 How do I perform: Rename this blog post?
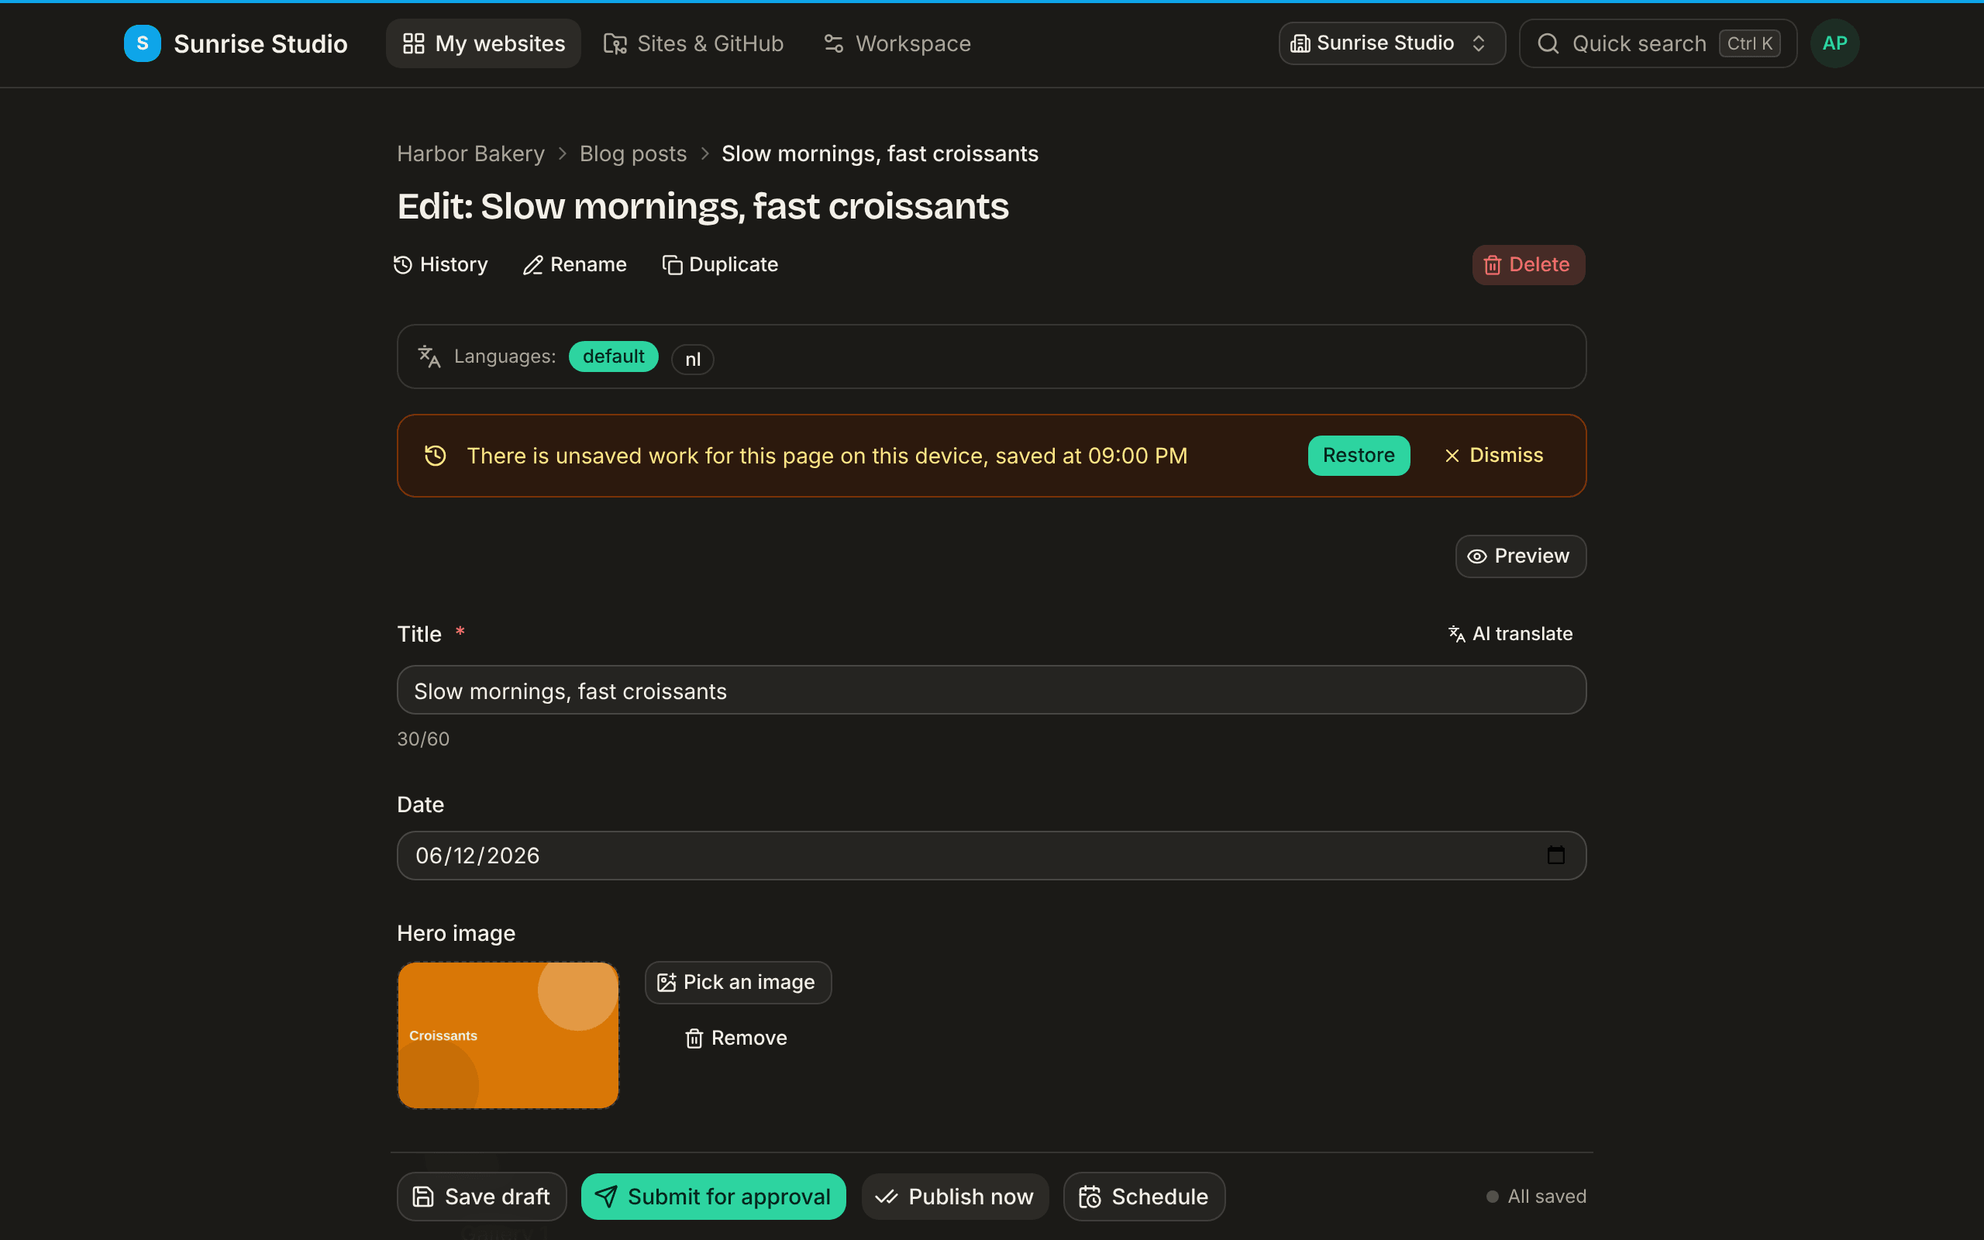[x=575, y=265]
